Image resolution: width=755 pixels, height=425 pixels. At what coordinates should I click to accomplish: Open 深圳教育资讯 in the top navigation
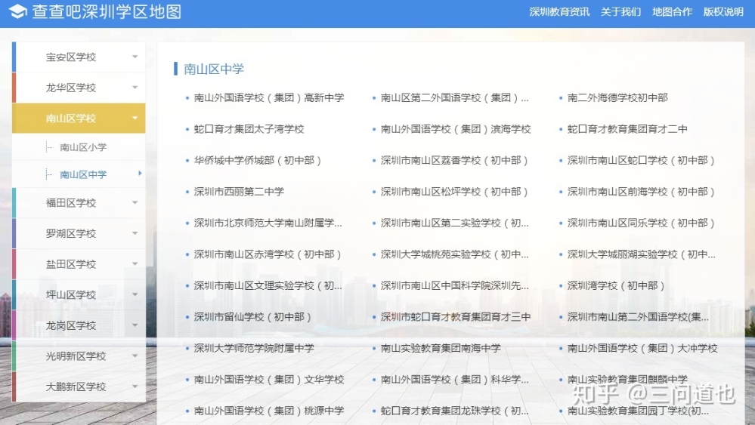559,11
